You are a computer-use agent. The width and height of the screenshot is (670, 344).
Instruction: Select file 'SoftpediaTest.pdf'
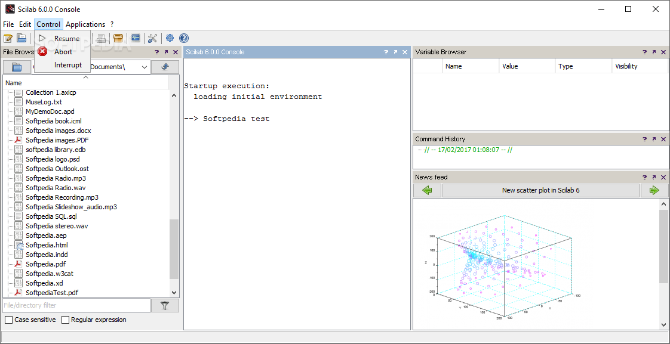(x=52, y=293)
